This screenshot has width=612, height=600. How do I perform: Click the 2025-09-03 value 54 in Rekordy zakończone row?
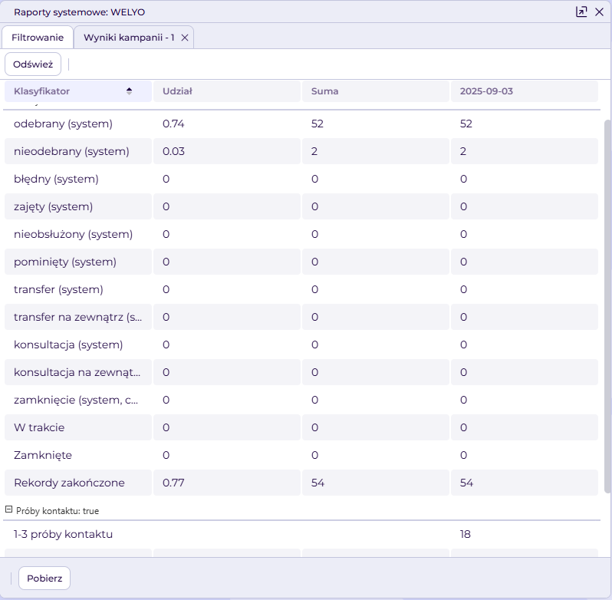[x=466, y=483]
